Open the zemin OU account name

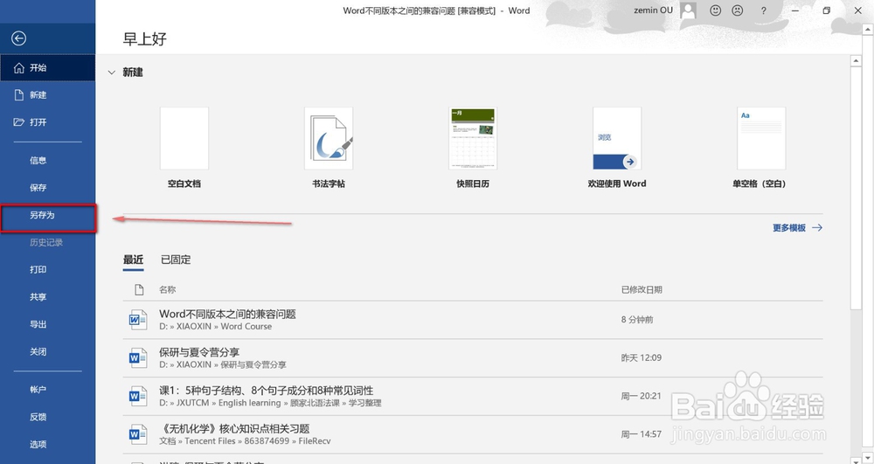point(653,10)
